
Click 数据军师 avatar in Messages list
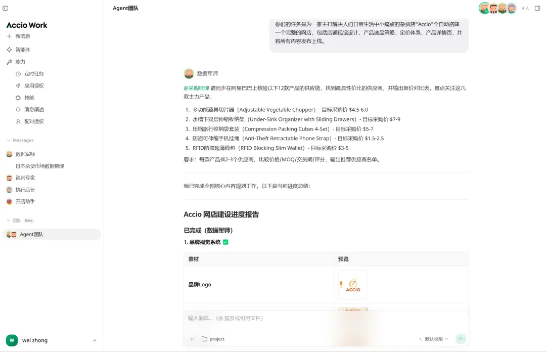tap(10, 154)
